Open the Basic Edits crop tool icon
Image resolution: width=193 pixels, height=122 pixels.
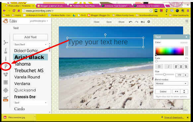click(6, 43)
